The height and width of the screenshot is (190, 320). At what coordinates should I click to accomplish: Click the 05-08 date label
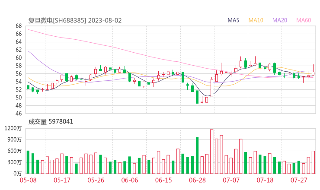[x=28, y=180]
